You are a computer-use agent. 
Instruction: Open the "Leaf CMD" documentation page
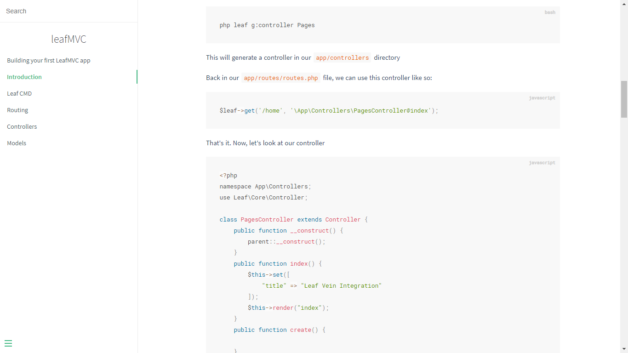tap(19, 93)
